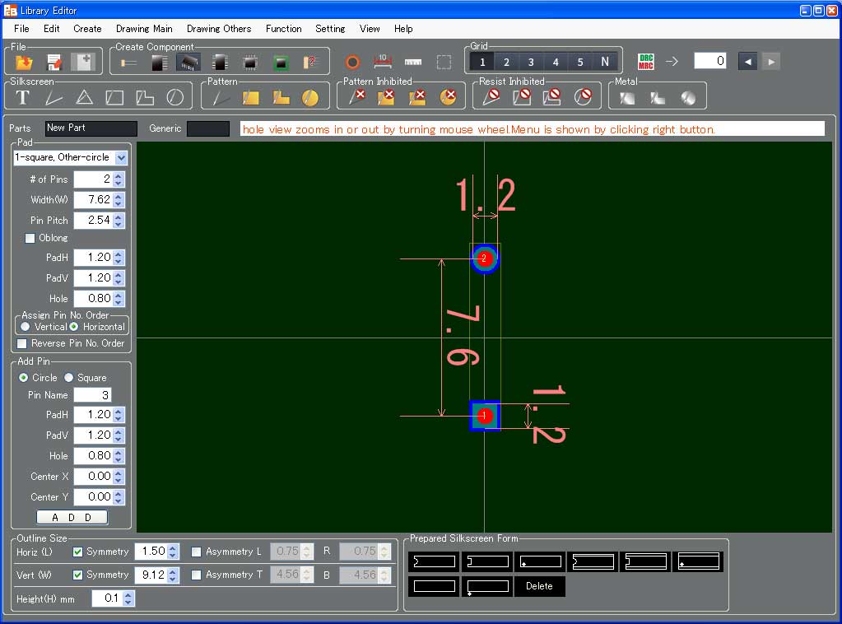This screenshot has width=842, height=624.
Task: Run the DRC MRC check icon
Action: click(x=646, y=62)
